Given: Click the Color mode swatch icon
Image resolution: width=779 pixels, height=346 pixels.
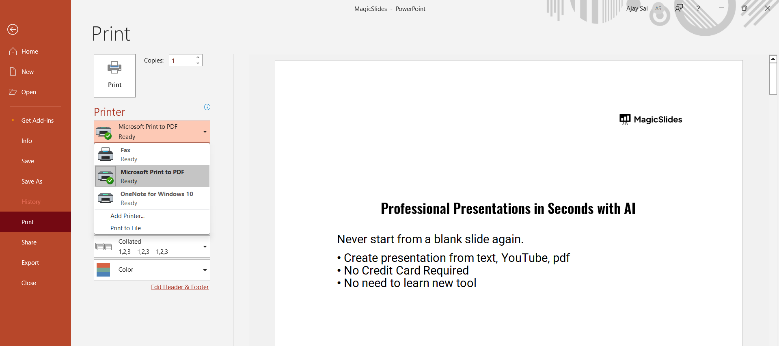Looking at the screenshot, I should (x=104, y=270).
